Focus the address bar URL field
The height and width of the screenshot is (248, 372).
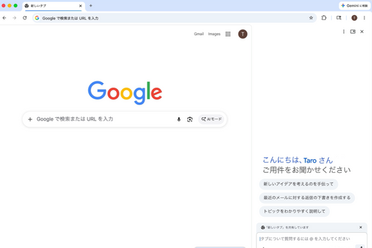coord(174,18)
